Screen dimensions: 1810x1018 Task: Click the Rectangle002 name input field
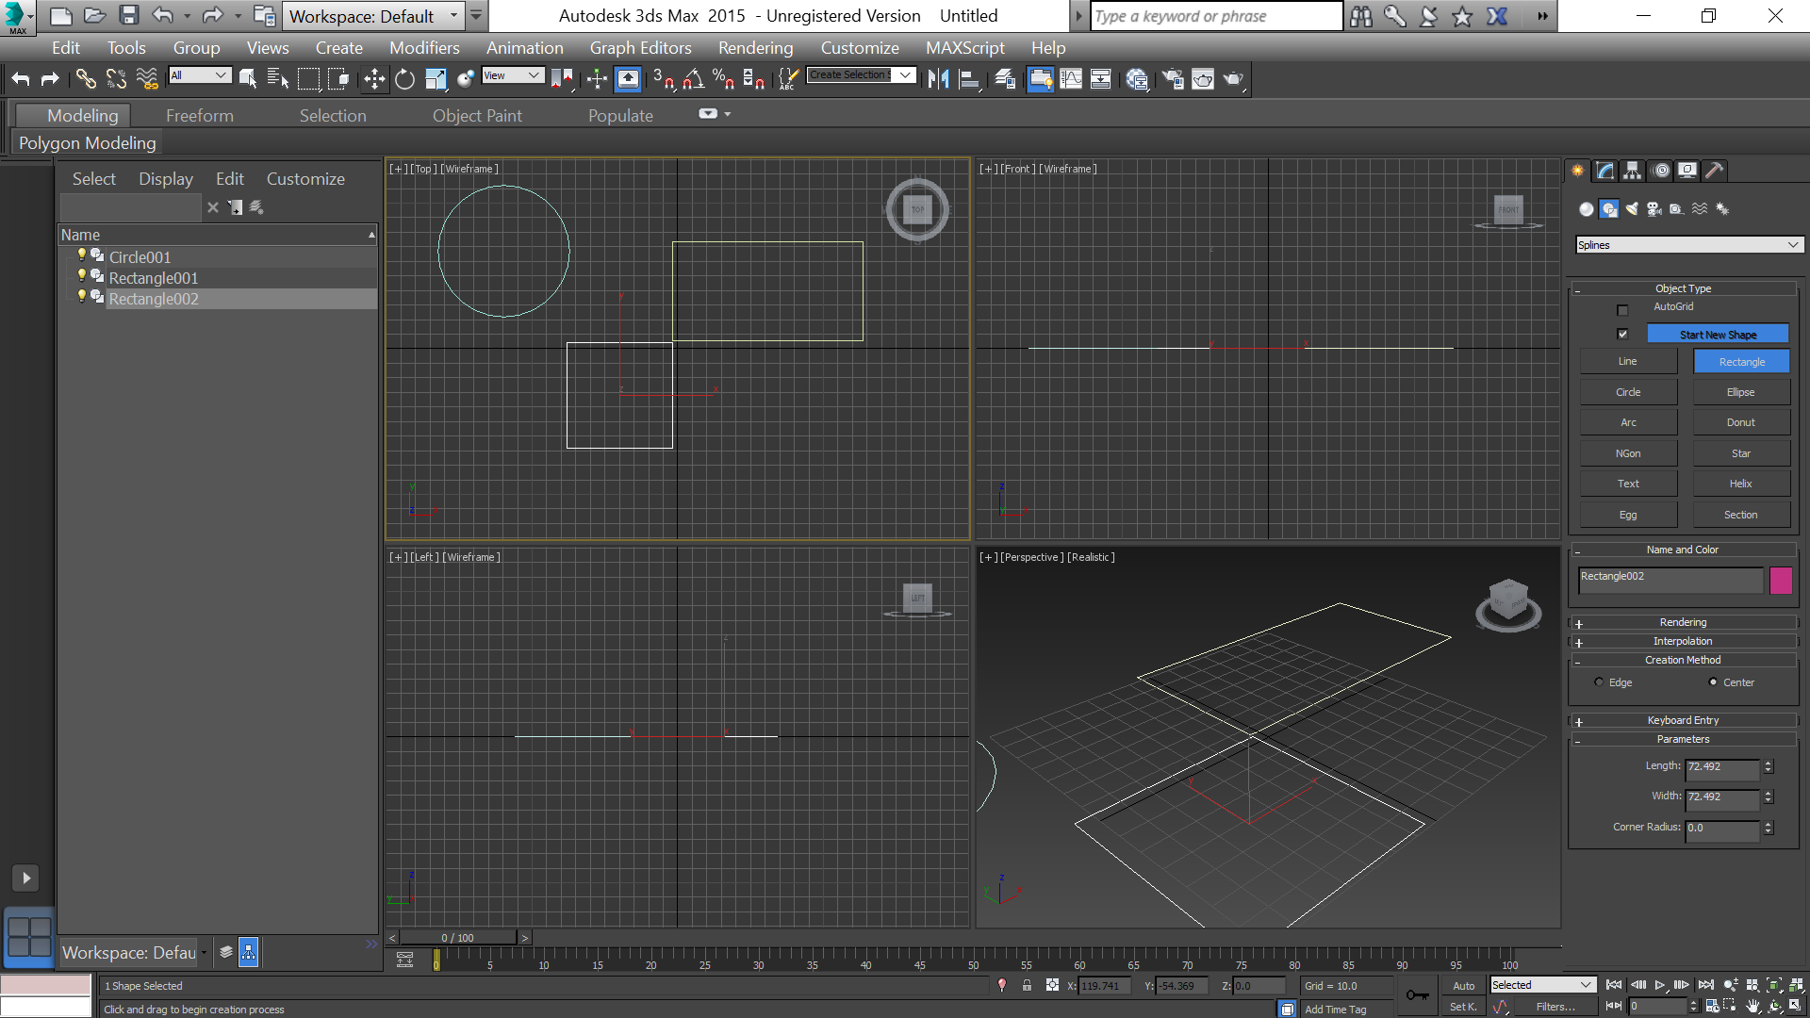coord(1669,578)
